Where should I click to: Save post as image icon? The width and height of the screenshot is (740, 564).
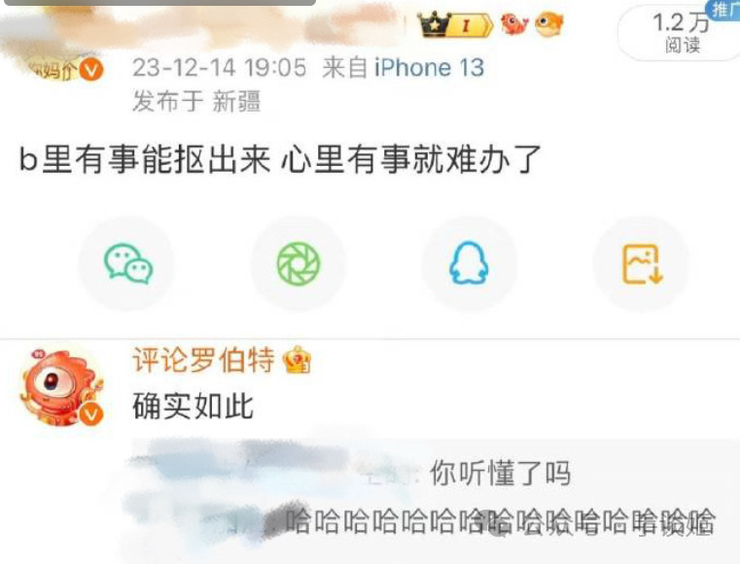click(x=643, y=264)
